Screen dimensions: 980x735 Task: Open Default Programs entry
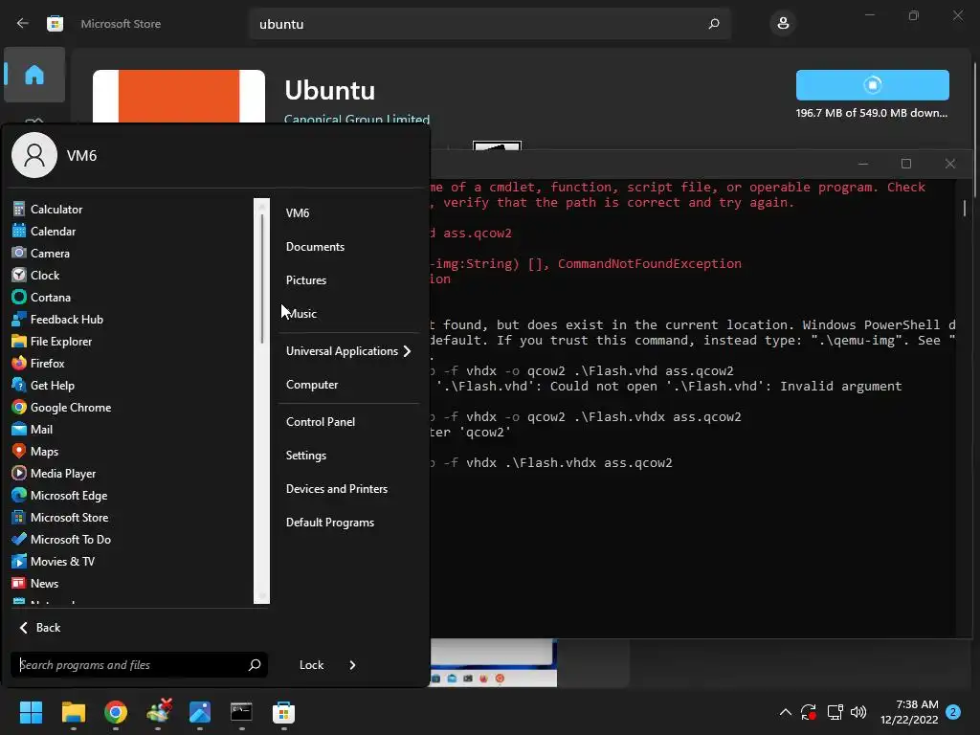330,523
